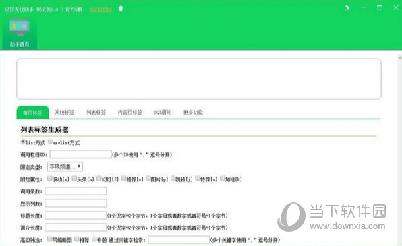Tick the 推荐 checkbox in 高级筛选 row
402x246 pixels.
click(77, 239)
